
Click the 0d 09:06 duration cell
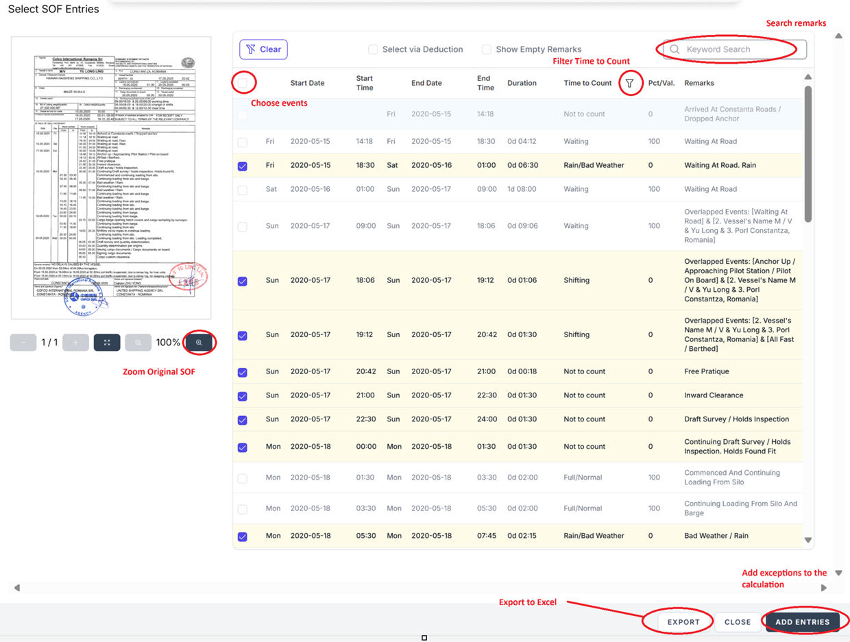pyautogui.click(x=522, y=225)
